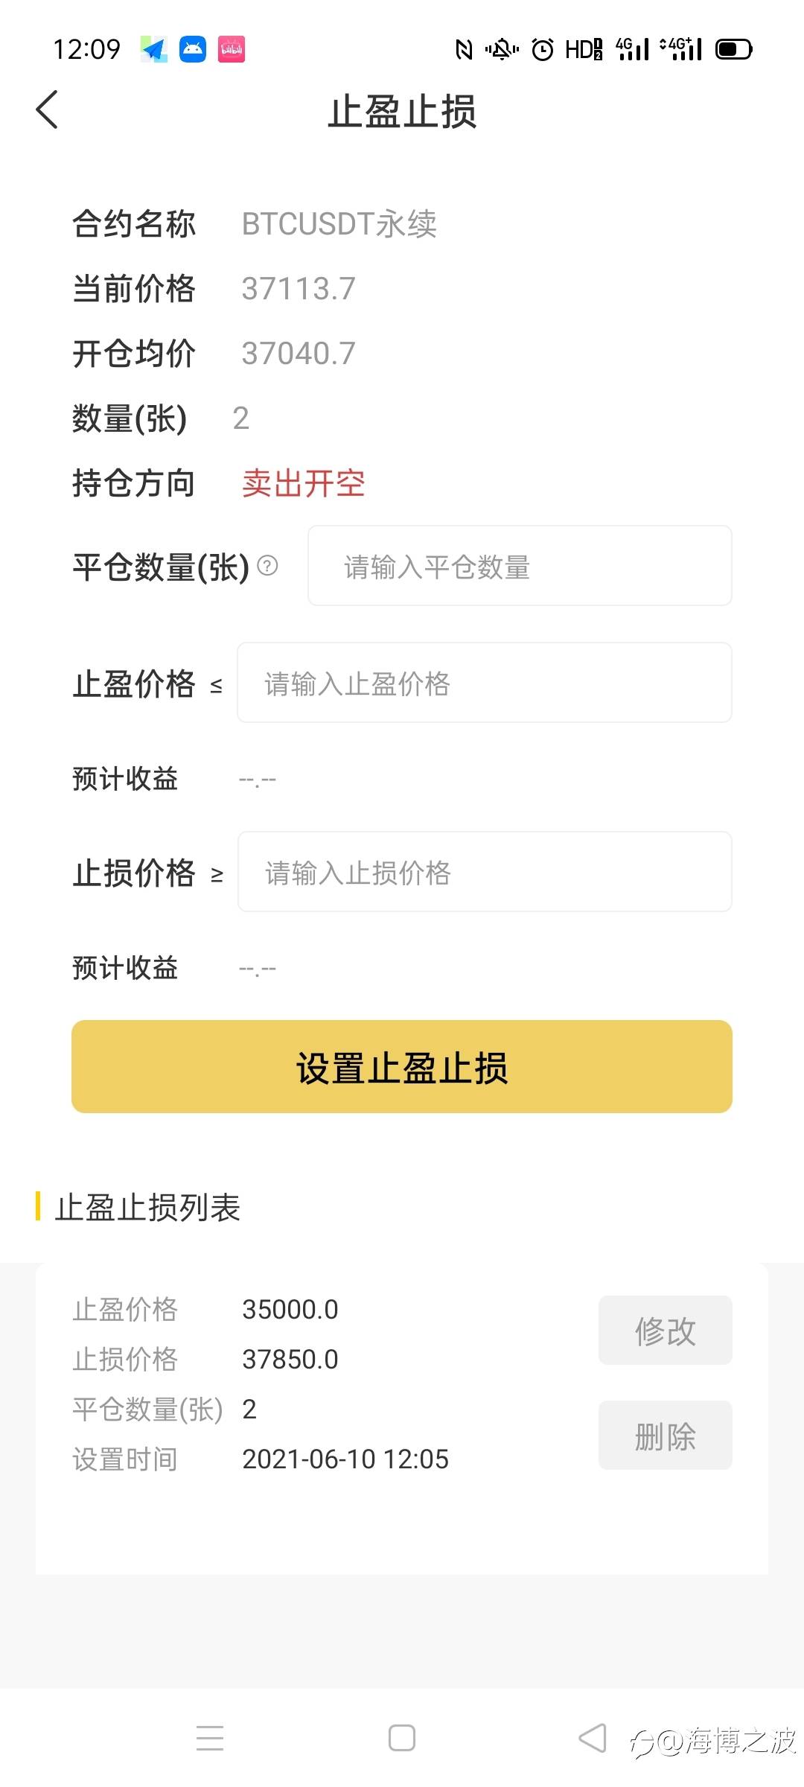Image resolution: width=804 pixels, height=1787 pixels.
Task: Tap the 删除 button in order list
Action: [x=665, y=1436]
